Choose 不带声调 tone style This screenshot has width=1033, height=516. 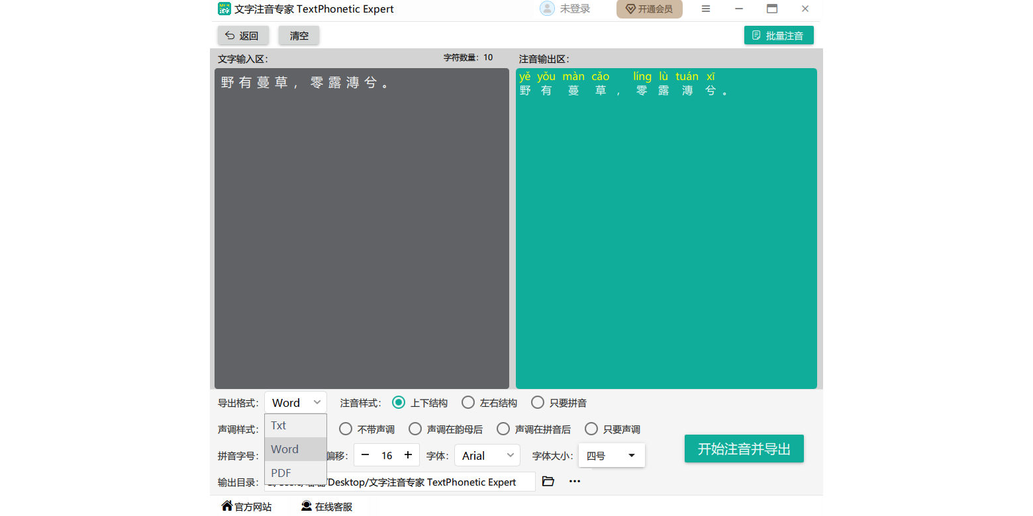346,429
